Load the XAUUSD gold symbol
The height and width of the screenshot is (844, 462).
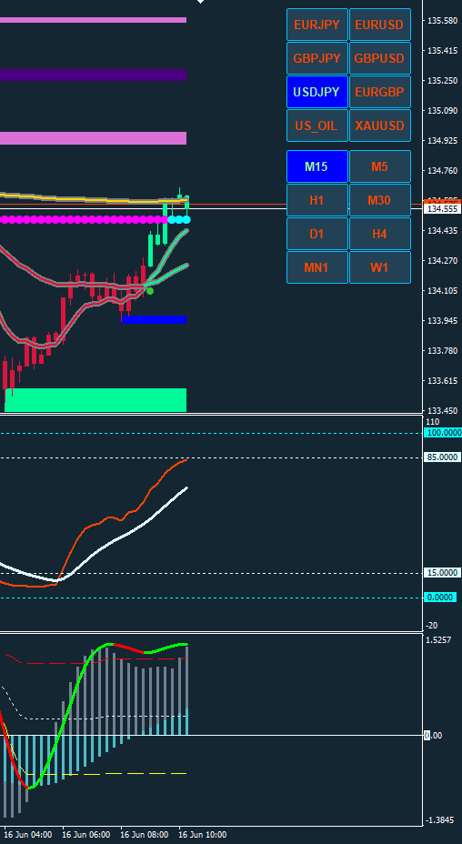pos(379,126)
